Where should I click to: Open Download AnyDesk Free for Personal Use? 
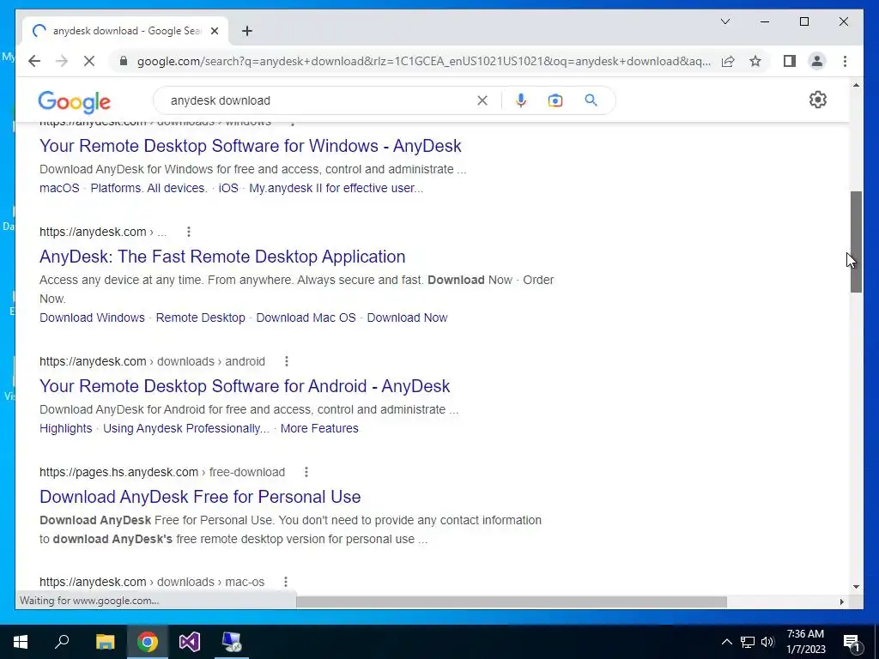(200, 497)
